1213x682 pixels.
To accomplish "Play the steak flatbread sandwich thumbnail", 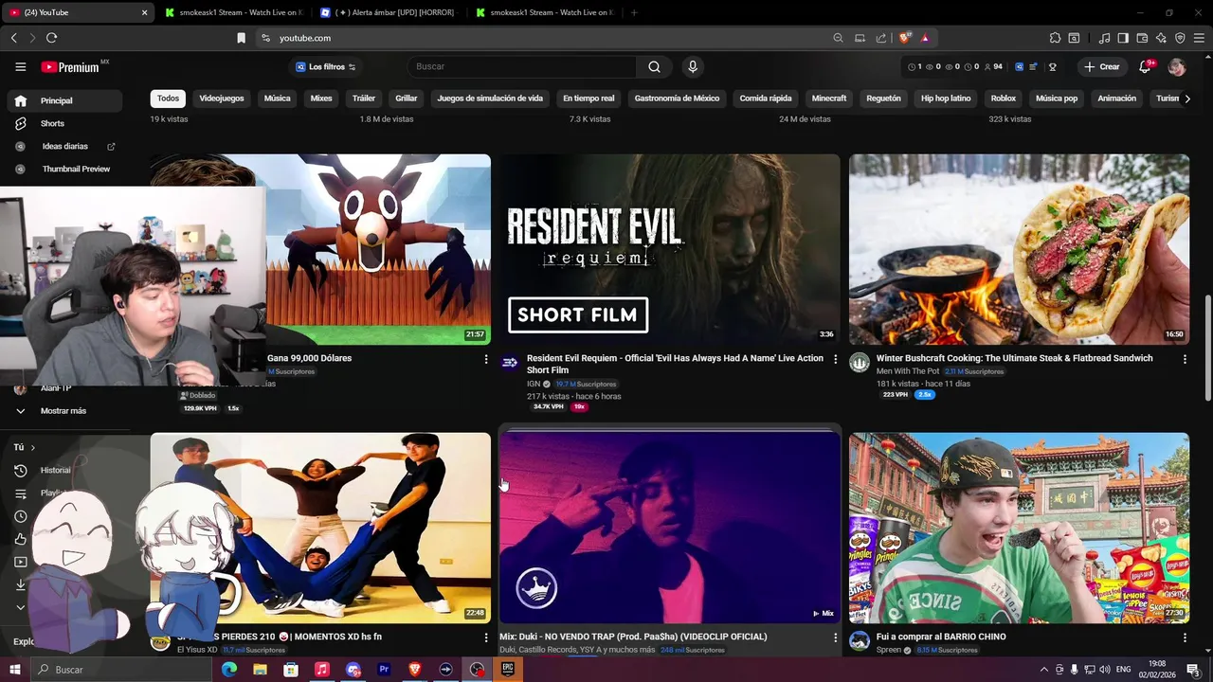I will coord(1019,249).
